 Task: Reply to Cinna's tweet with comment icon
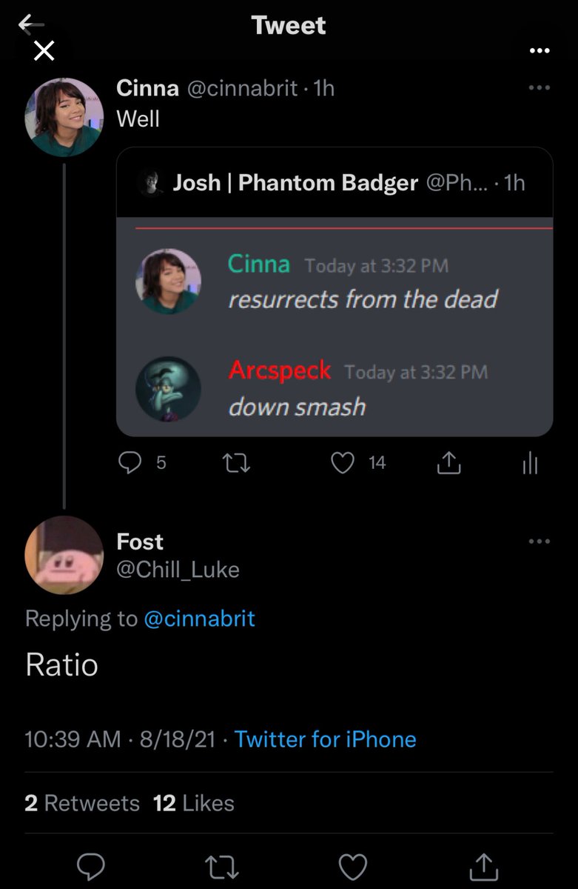point(130,463)
